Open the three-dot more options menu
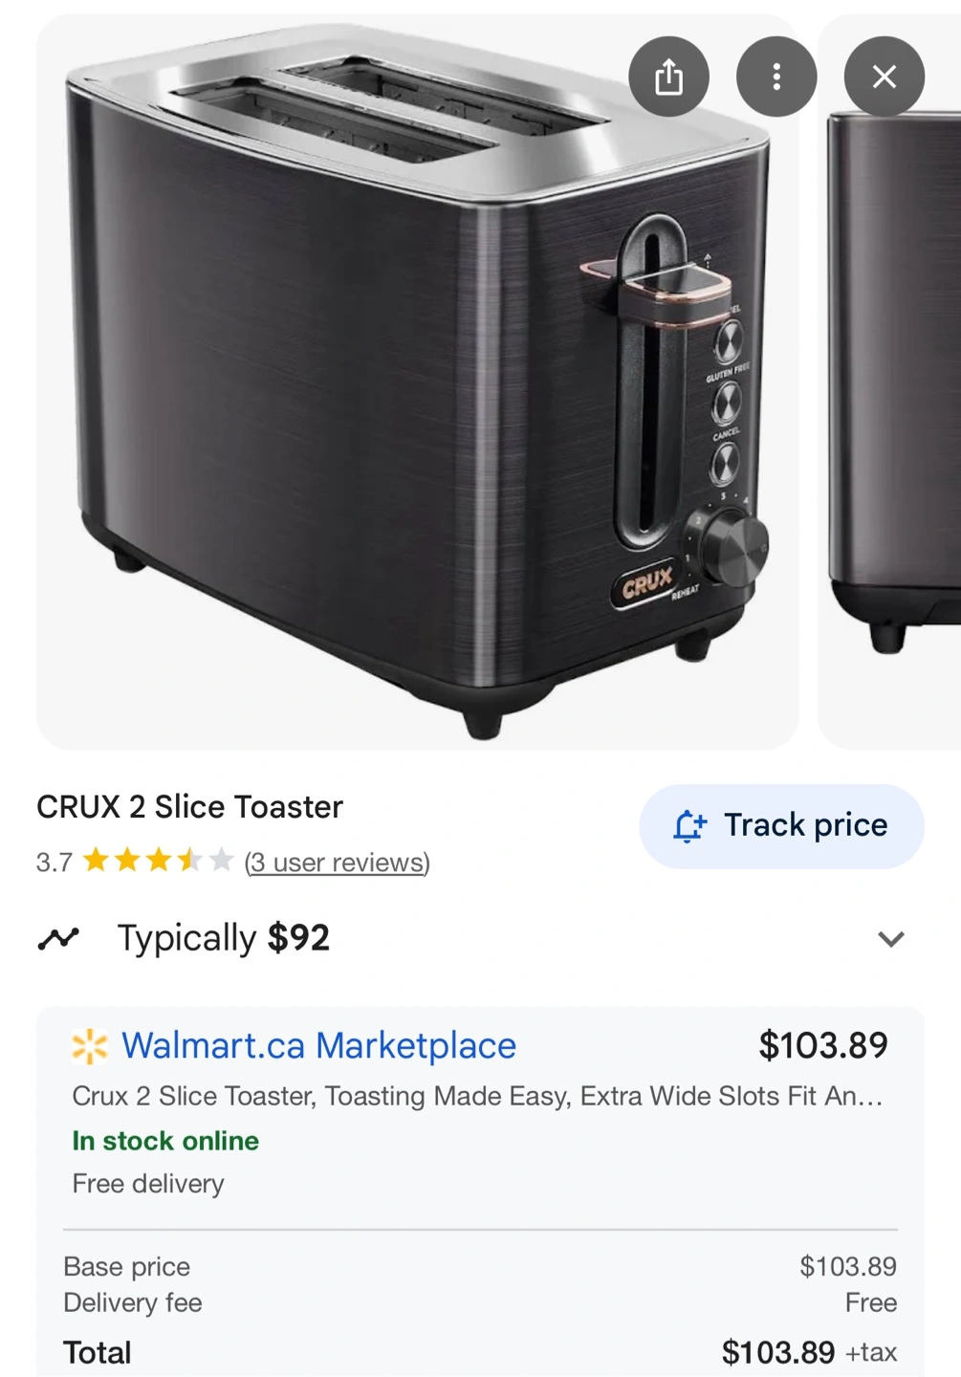Screen dimensions: 961x1377 pos(776,76)
